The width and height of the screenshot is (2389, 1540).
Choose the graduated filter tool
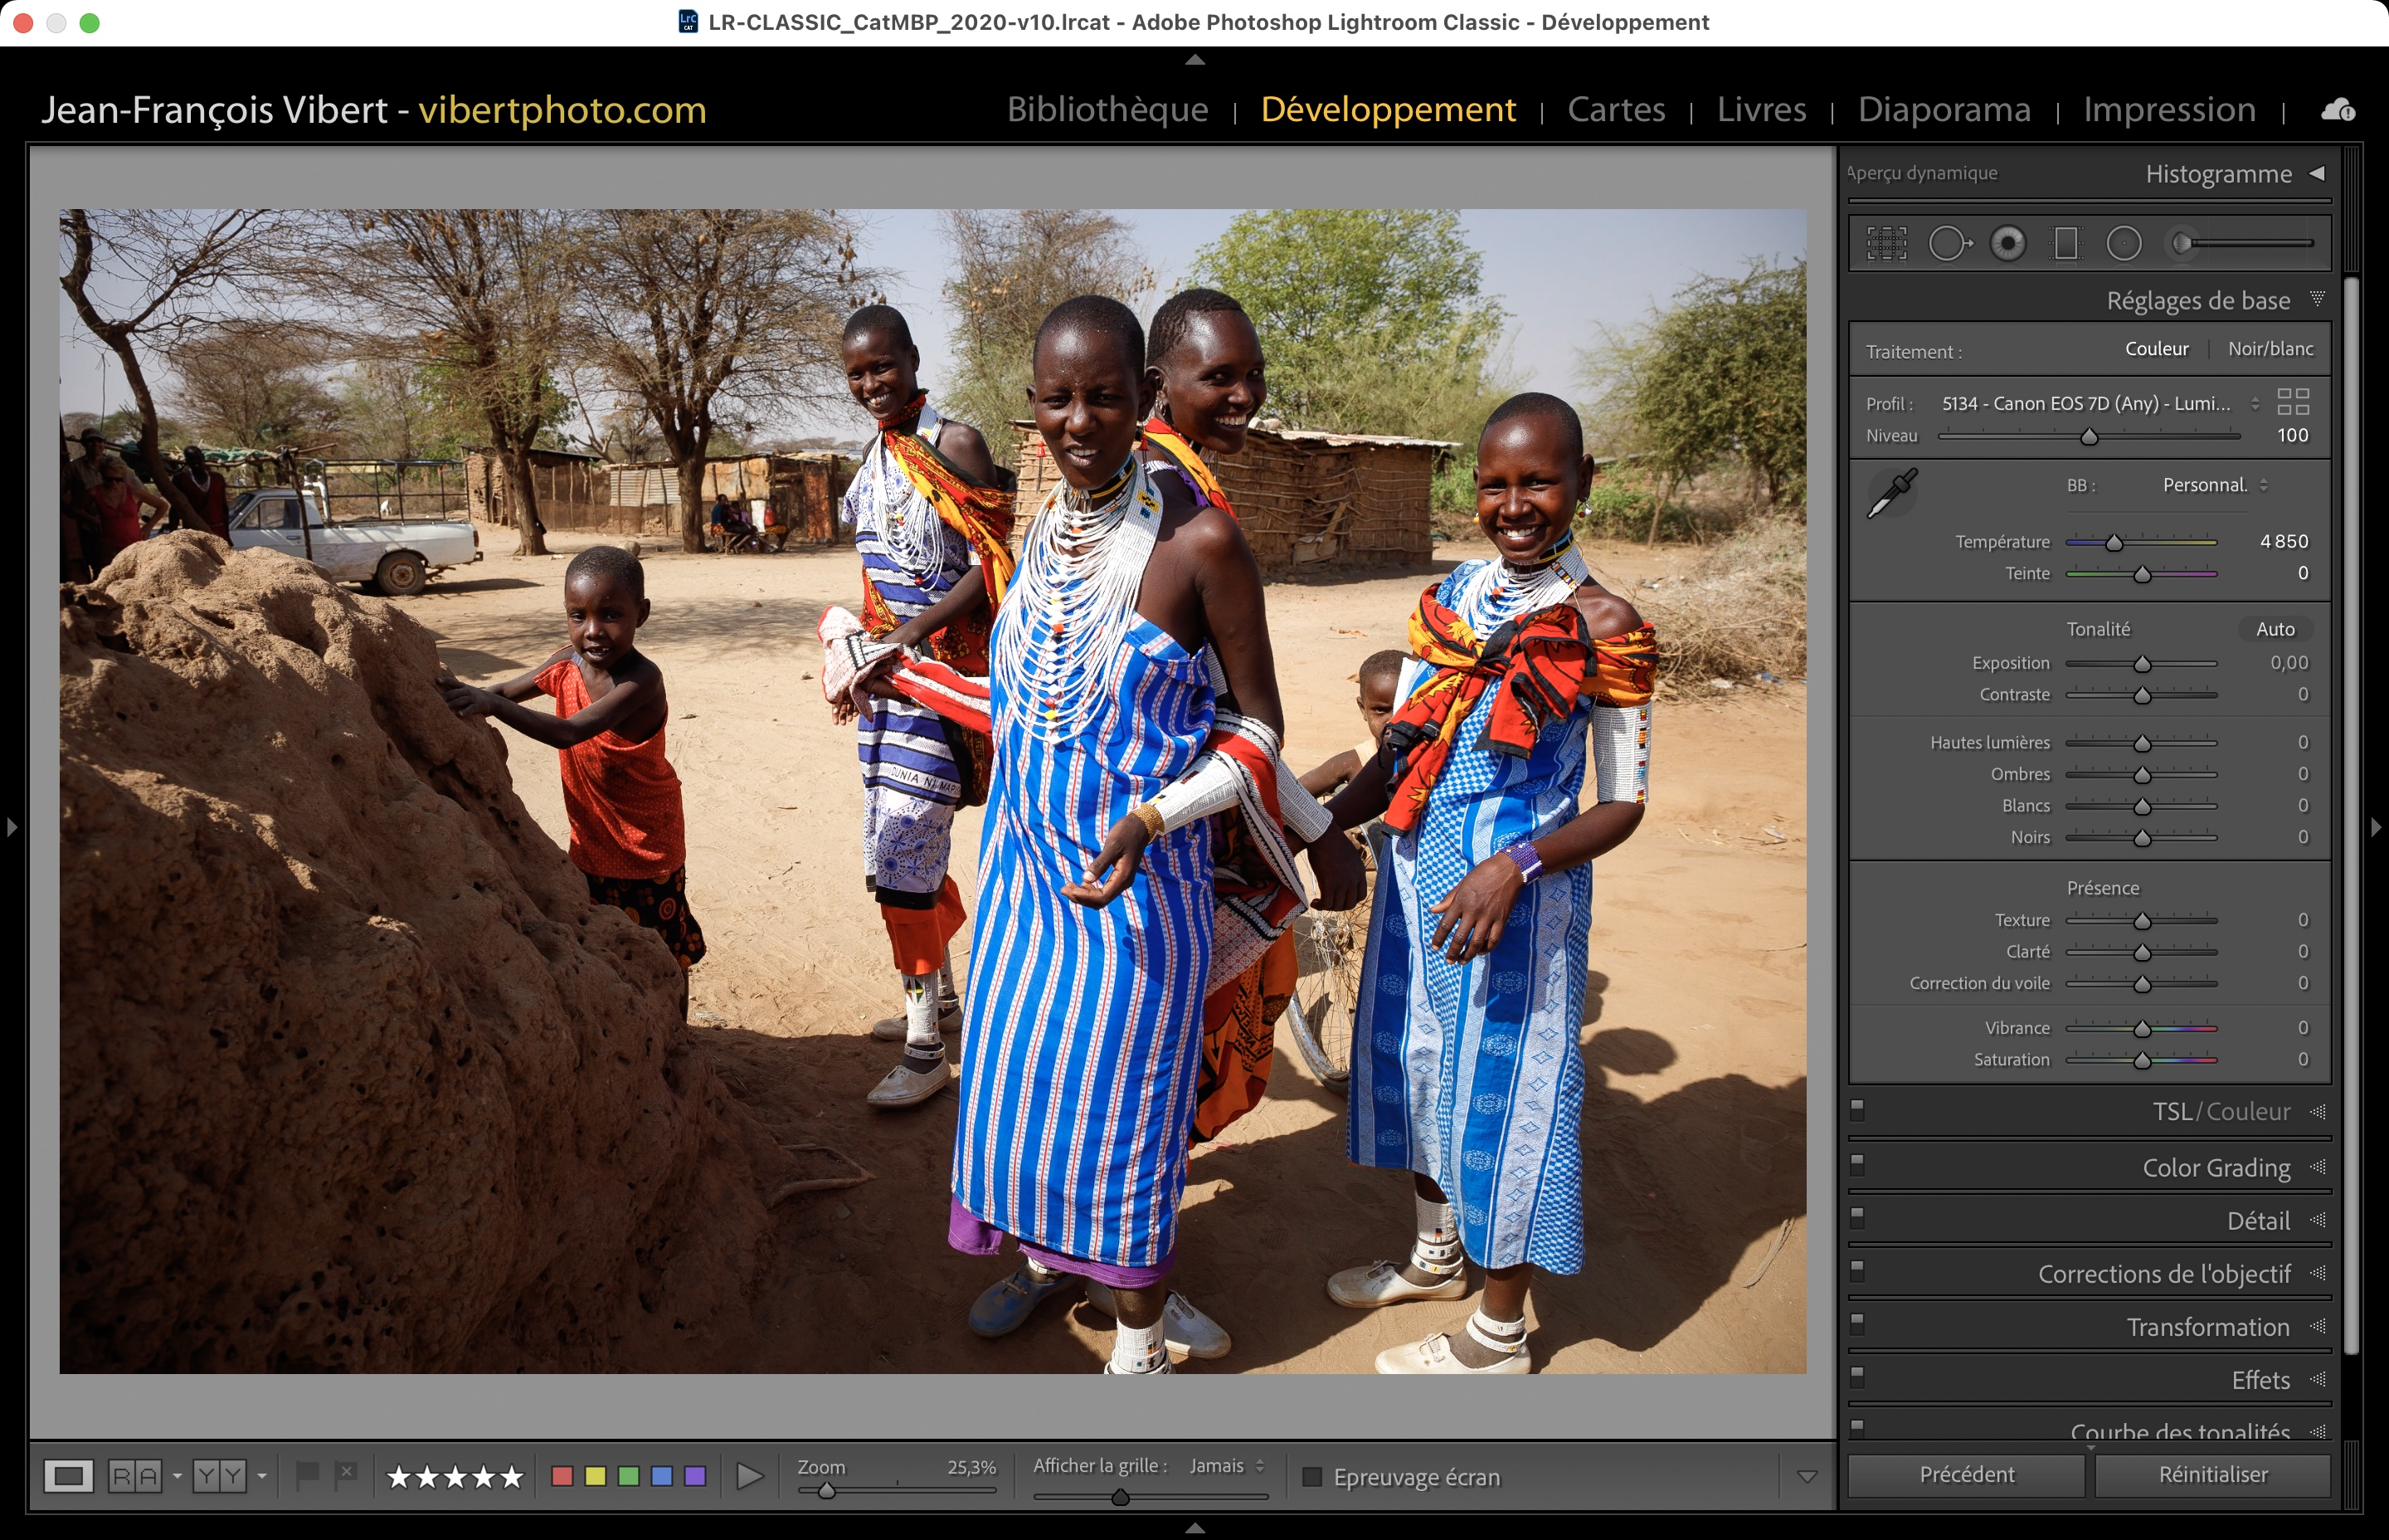[x=2065, y=243]
